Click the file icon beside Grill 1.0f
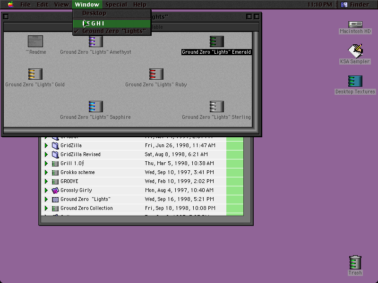This screenshot has width=378, height=283. tap(55, 164)
